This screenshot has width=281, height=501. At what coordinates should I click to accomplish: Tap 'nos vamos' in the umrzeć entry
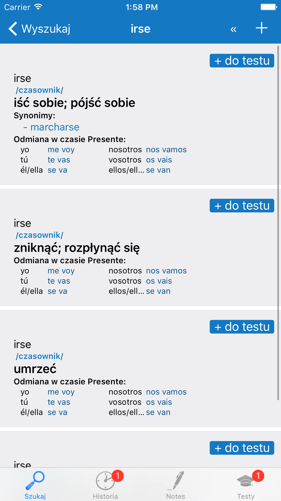coord(166,392)
